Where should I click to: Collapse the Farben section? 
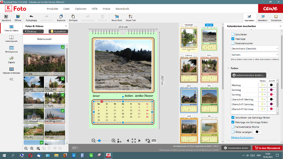(228, 68)
